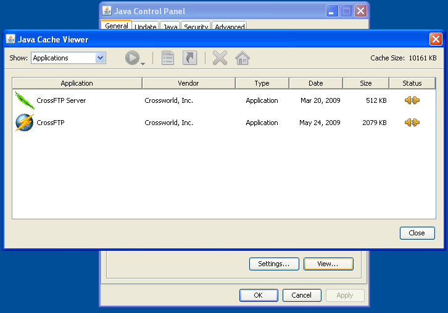Sort by the Size column header

tap(366, 83)
